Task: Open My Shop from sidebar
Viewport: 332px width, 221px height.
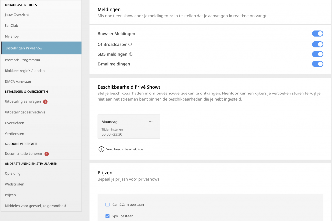Action: [x=12, y=37]
